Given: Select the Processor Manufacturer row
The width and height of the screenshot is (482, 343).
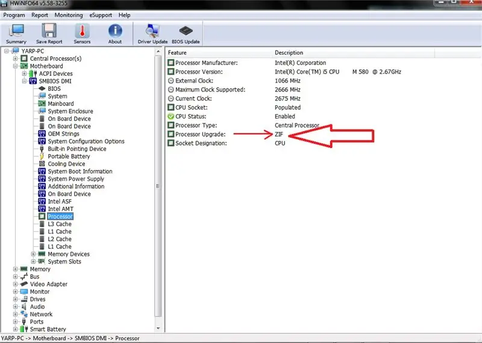Looking at the screenshot, I should pyautogui.click(x=247, y=63).
